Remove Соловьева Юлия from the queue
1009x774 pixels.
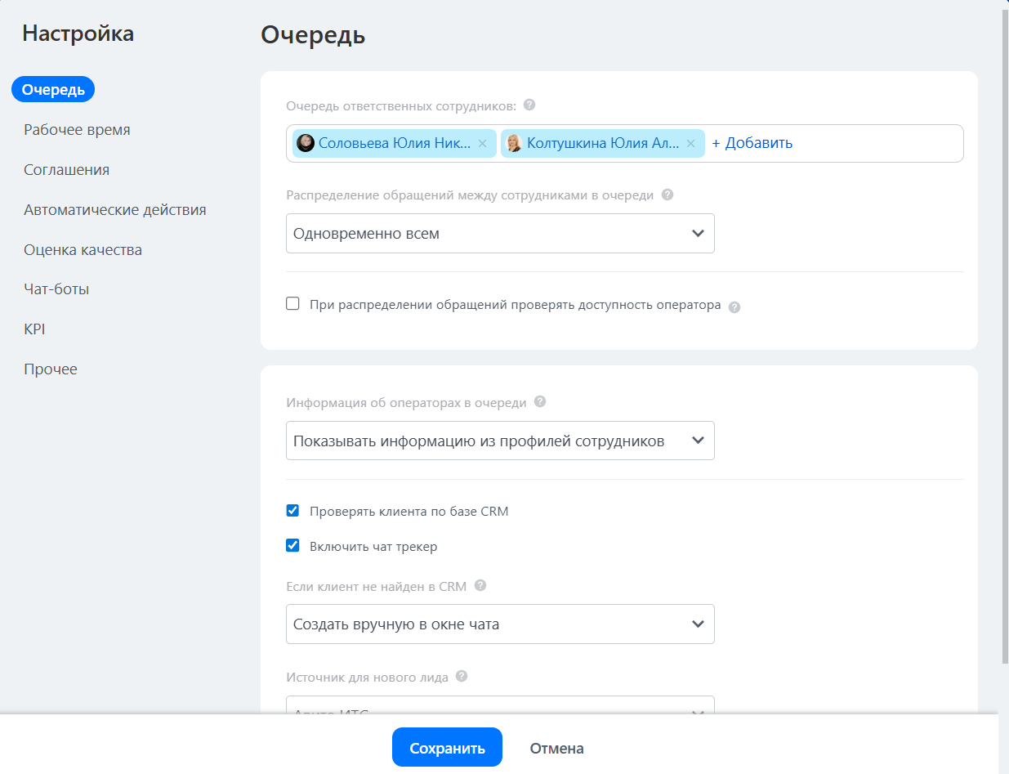click(482, 143)
